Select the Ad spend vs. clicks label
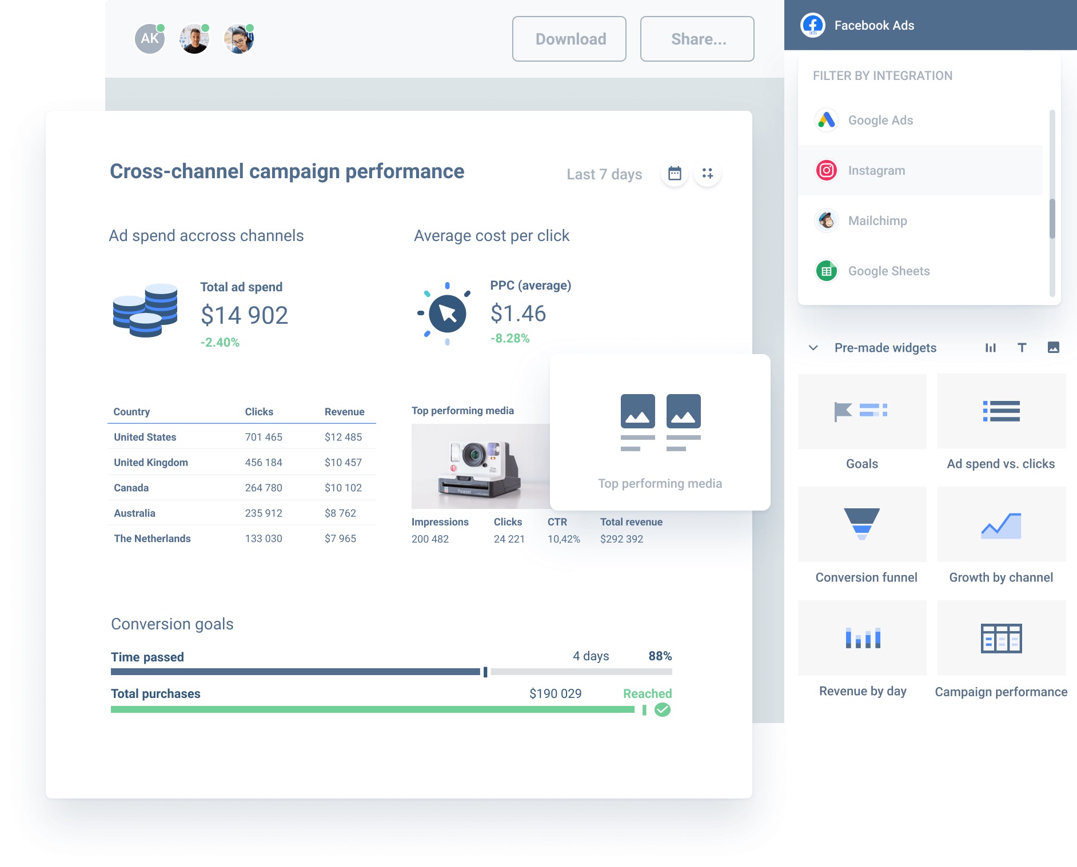 tap(1001, 464)
